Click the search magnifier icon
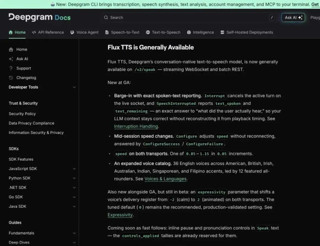The width and height of the screenshot is (320, 246). (106, 17)
